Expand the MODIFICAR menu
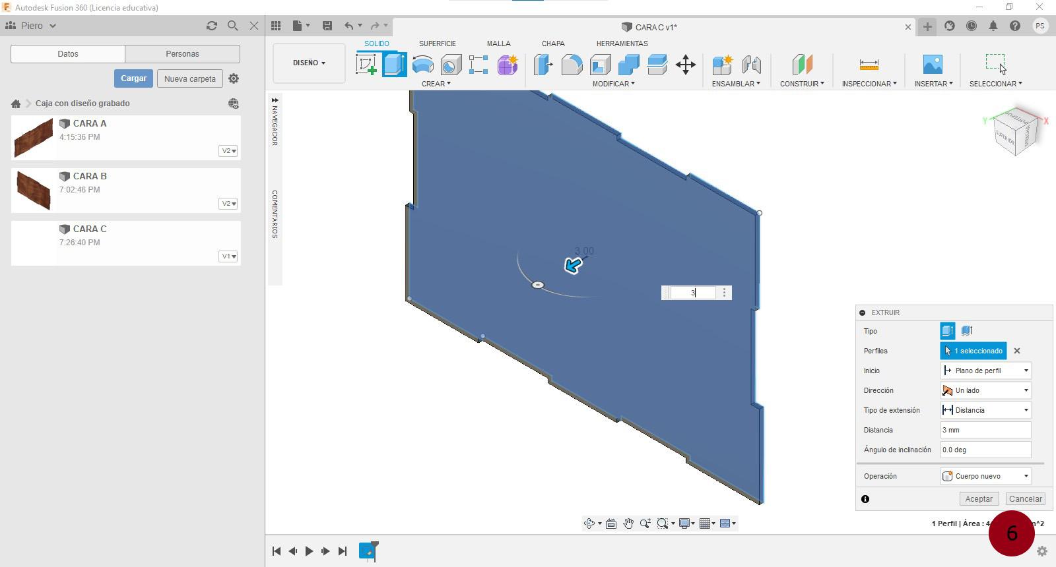1056x567 pixels. click(x=613, y=84)
